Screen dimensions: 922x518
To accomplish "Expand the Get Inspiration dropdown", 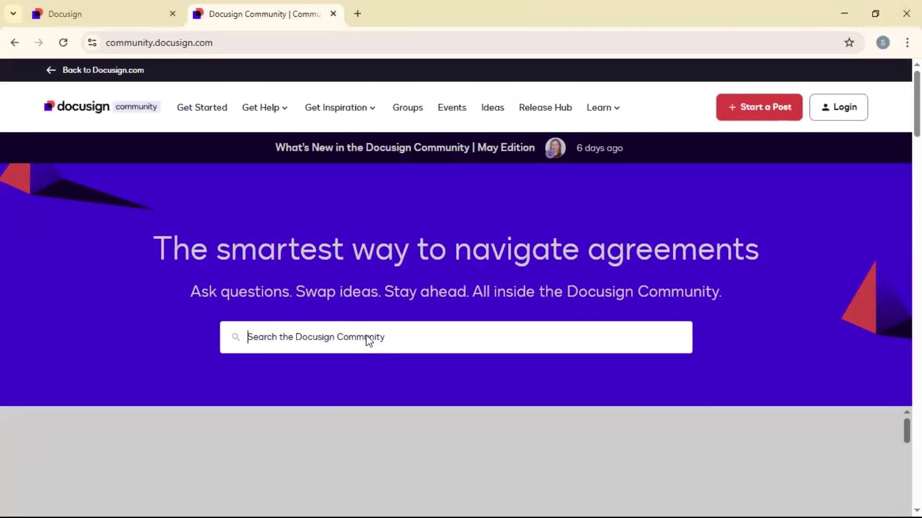I will coord(340,107).
